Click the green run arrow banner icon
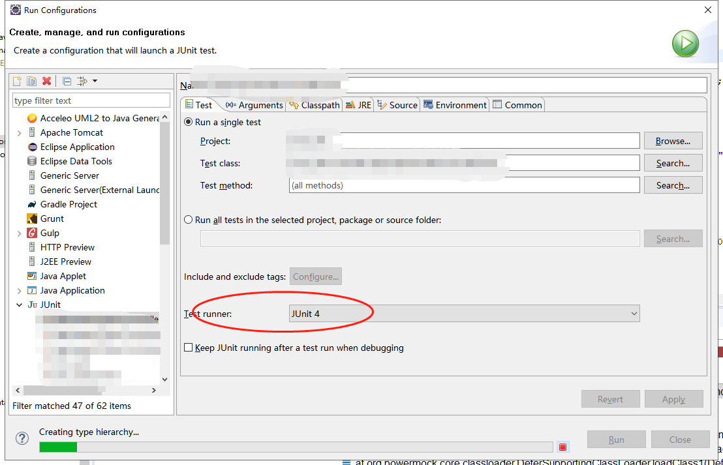 click(685, 44)
